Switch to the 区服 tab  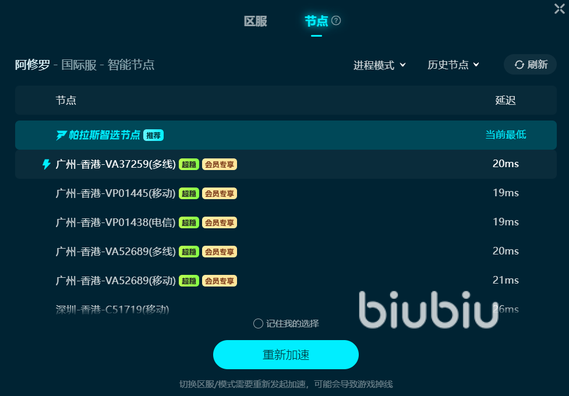[x=256, y=21]
